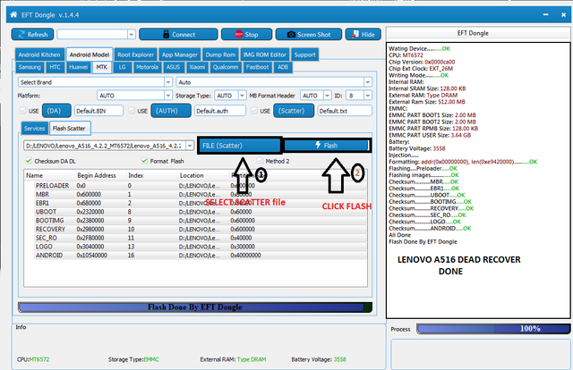
Task: Click the FILE (Scatter) button
Action: (239, 146)
